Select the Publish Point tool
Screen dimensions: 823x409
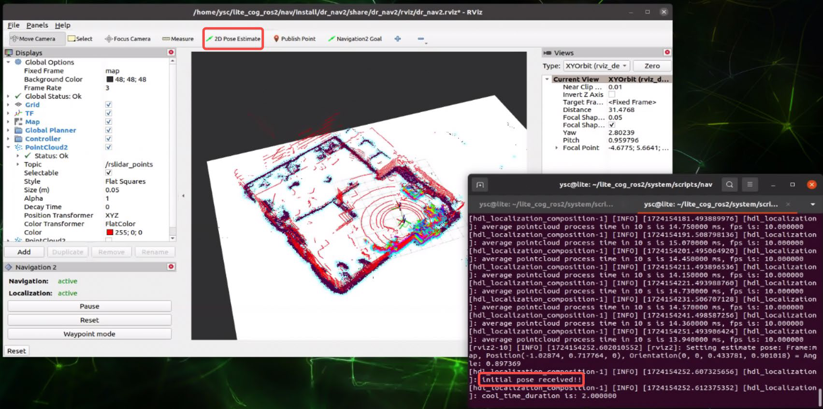pyautogui.click(x=295, y=39)
